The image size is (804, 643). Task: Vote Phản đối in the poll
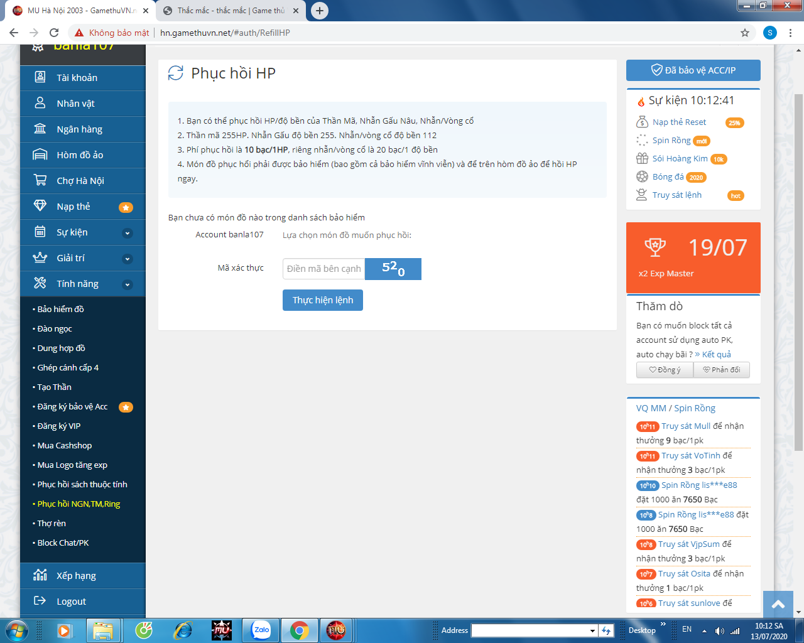pyautogui.click(x=721, y=370)
